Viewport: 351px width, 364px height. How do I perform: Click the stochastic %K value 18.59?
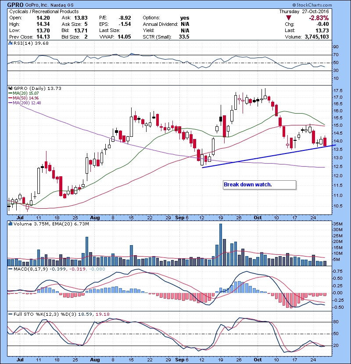pos(85,314)
